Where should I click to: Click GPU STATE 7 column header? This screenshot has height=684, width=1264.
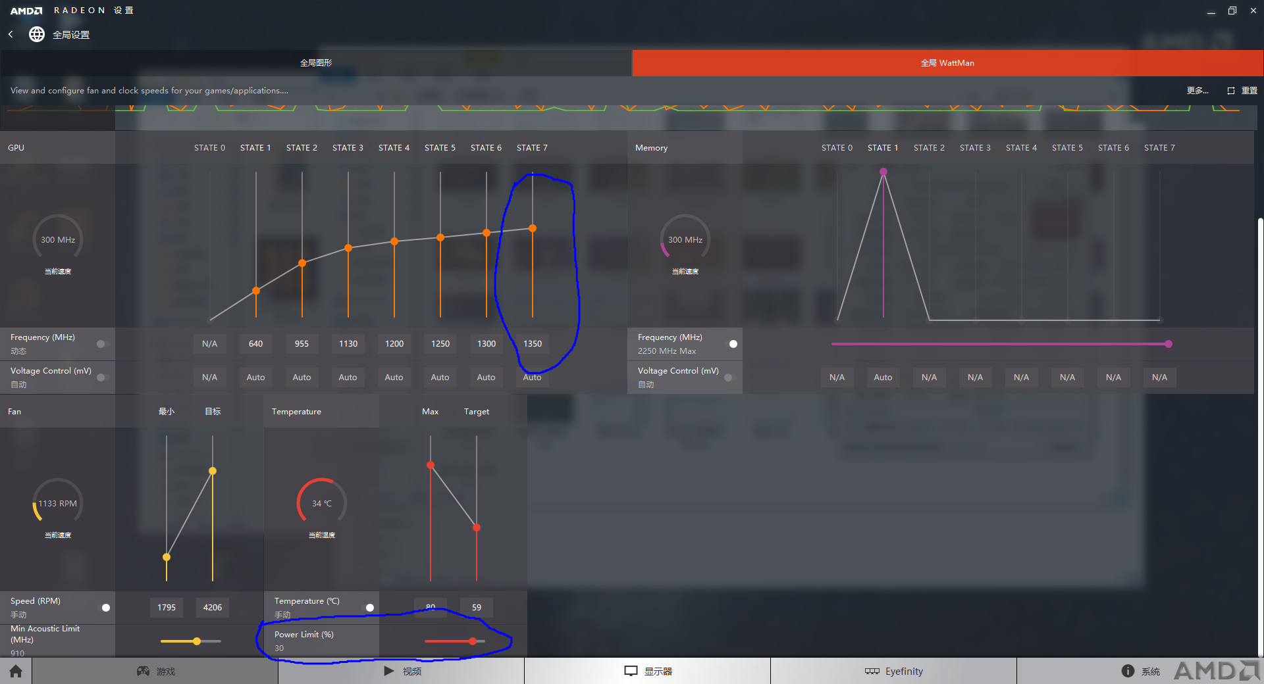click(x=532, y=148)
